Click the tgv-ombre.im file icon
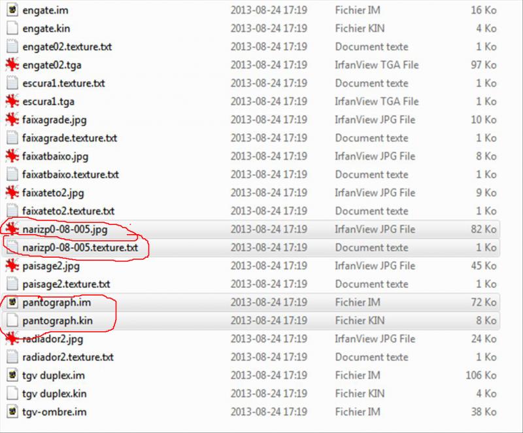This screenshot has width=523, height=433. click(x=12, y=411)
